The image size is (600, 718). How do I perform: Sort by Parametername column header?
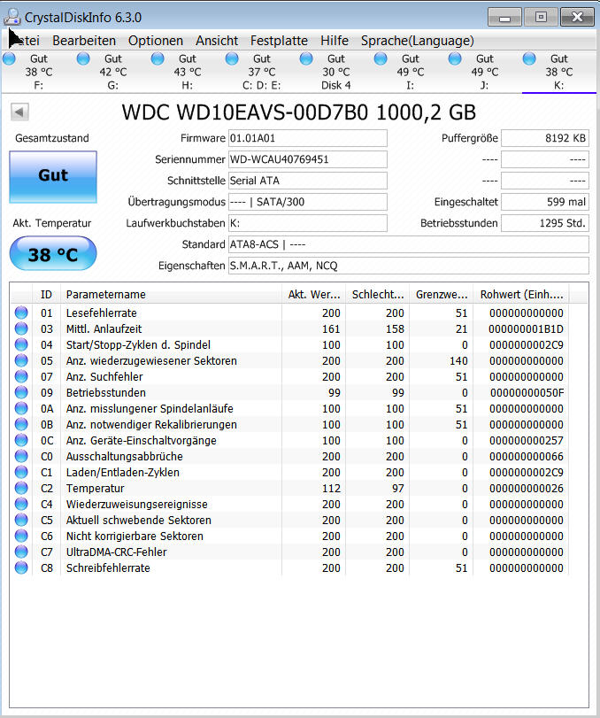(x=171, y=295)
